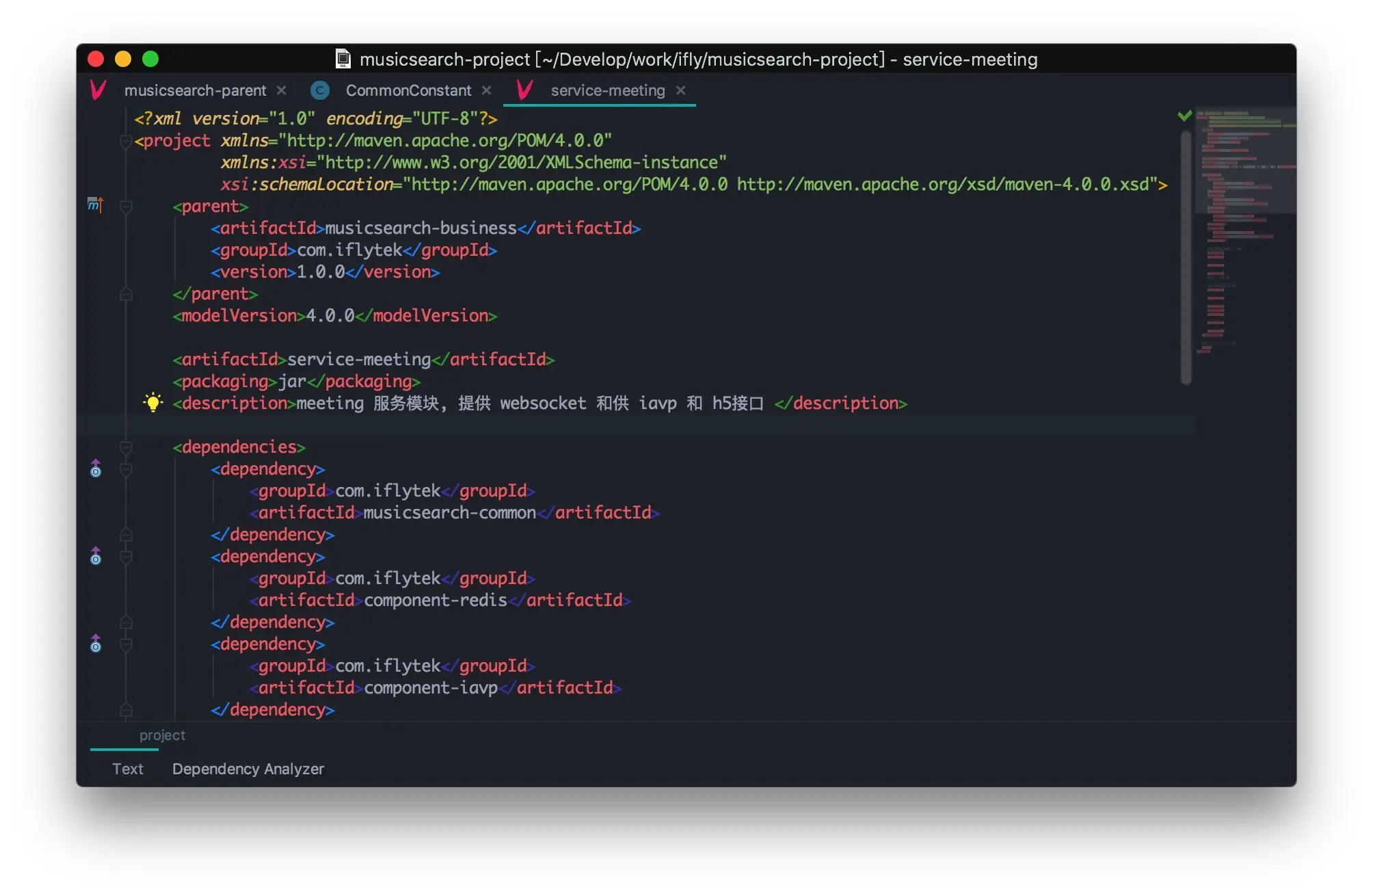Close the CommonConstant tab
1373x896 pixels.
(x=486, y=90)
